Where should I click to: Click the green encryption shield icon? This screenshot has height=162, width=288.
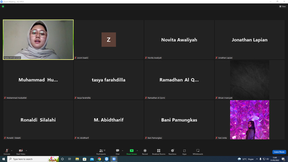click(3, 6)
